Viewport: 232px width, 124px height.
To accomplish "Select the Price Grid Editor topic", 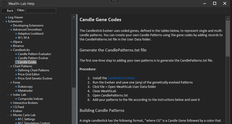I will coord(29,74).
